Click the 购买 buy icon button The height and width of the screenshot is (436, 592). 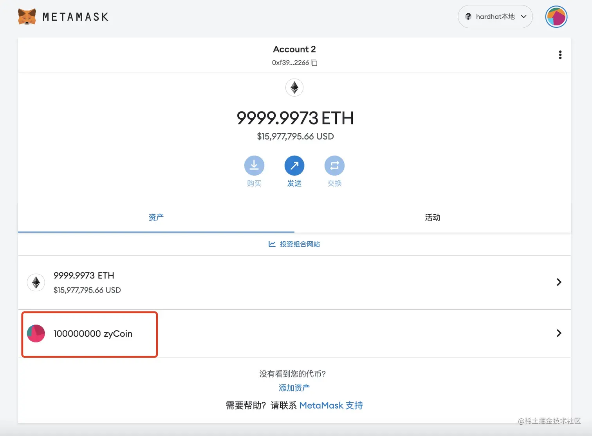point(254,166)
